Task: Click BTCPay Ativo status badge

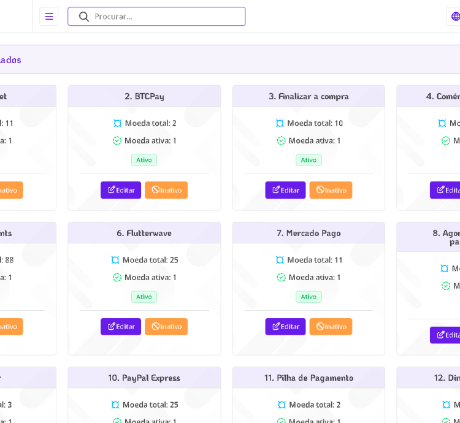Action: [144, 160]
